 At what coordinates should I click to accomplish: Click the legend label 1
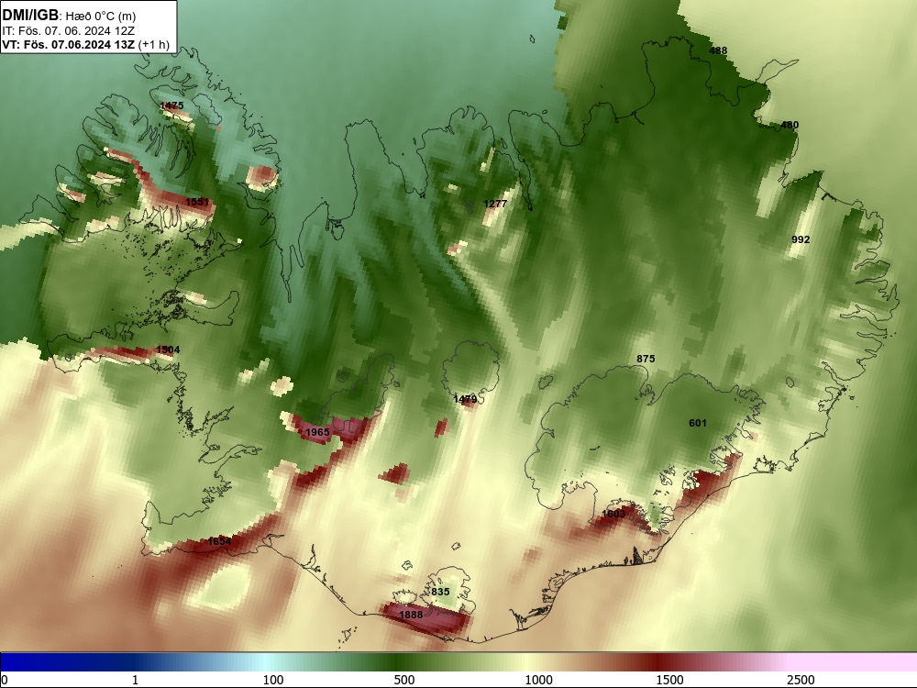[135, 680]
